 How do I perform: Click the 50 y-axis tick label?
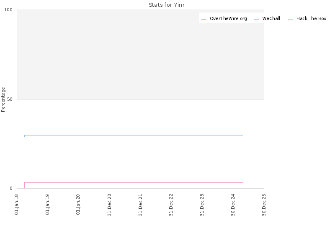pyautogui.click(x=10, y=99)
